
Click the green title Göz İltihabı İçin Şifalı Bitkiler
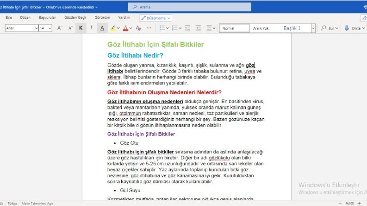tap(156, 44)
